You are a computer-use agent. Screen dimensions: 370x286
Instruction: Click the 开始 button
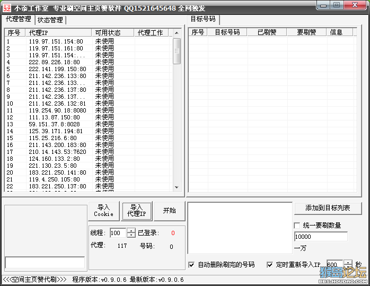pyautogui.click(x=169, y=211)
